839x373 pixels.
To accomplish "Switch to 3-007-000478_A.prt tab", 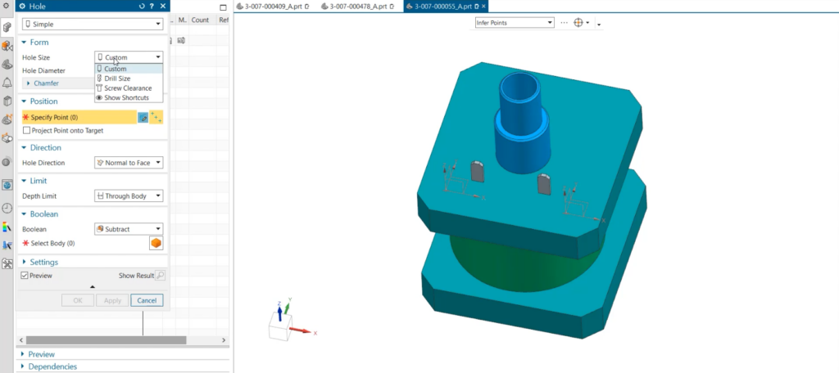I will [x=358, y=7].
